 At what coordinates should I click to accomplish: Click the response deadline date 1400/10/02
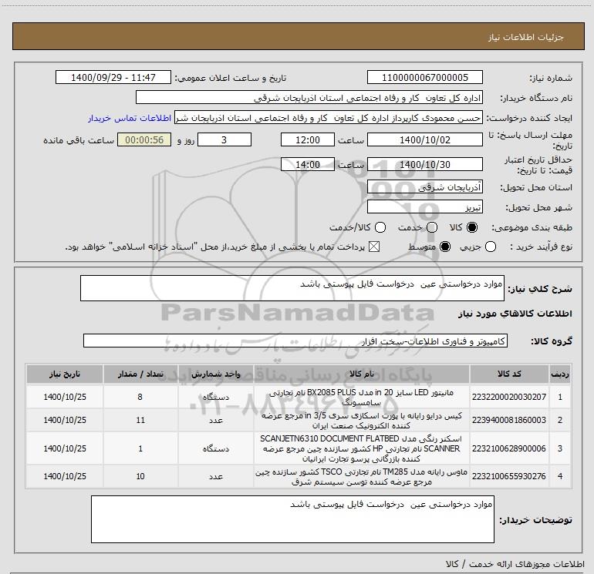pos(424,140)
